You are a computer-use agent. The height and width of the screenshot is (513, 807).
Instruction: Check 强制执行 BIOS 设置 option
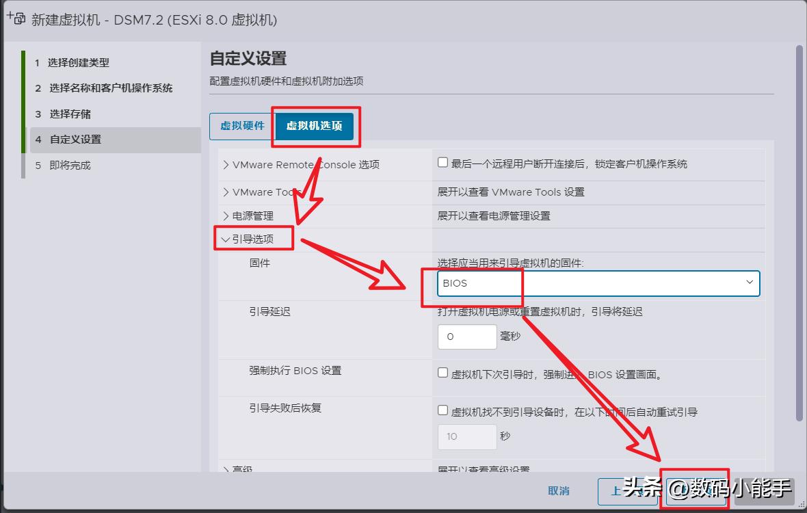click(442, 372)
